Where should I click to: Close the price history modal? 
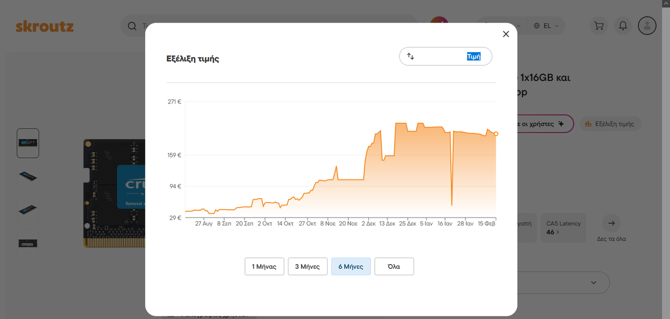tap(506, 34)
